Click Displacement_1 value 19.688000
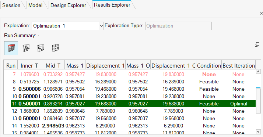 click(105, 104)
